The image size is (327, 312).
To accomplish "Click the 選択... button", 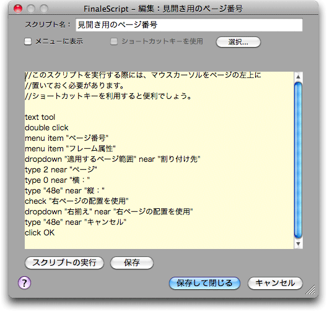I will (238, 42).
